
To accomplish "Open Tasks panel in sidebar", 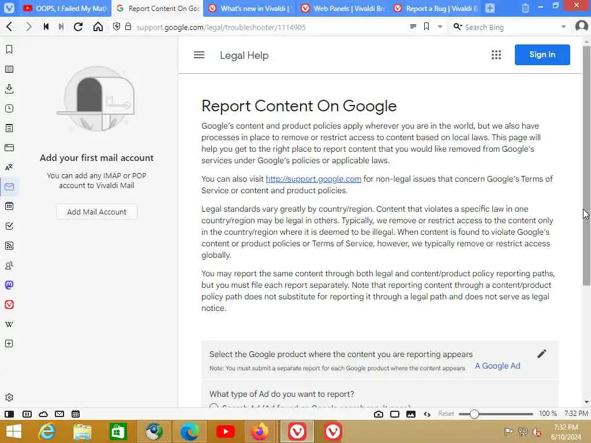I will pyautogui.click(x=9, y=226).
